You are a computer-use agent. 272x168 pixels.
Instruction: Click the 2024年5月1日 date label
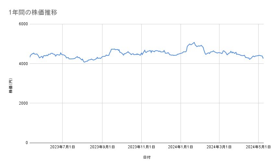[x=258, y=147]
